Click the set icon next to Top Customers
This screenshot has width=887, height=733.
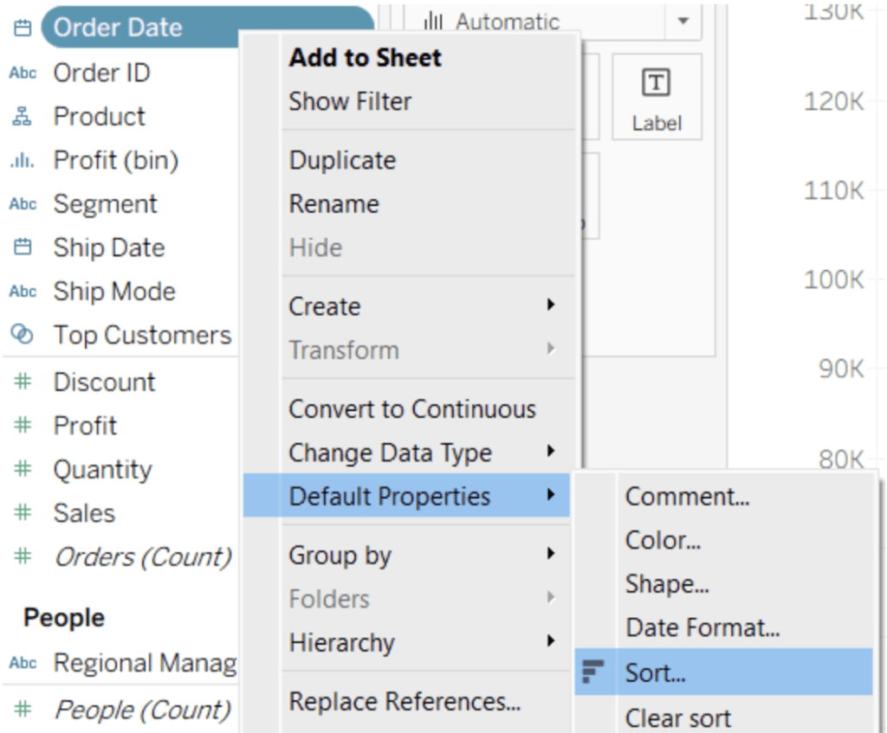pos(23,335)
